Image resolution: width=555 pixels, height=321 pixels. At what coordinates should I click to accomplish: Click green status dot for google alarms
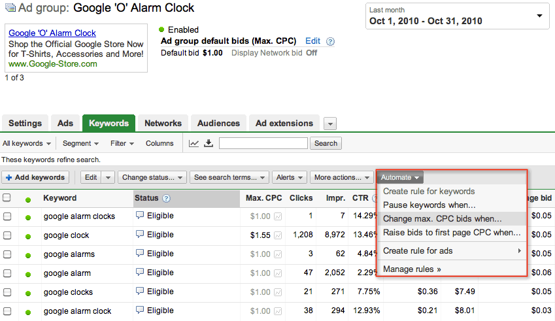pyautogui.click(x=28, y=255)
